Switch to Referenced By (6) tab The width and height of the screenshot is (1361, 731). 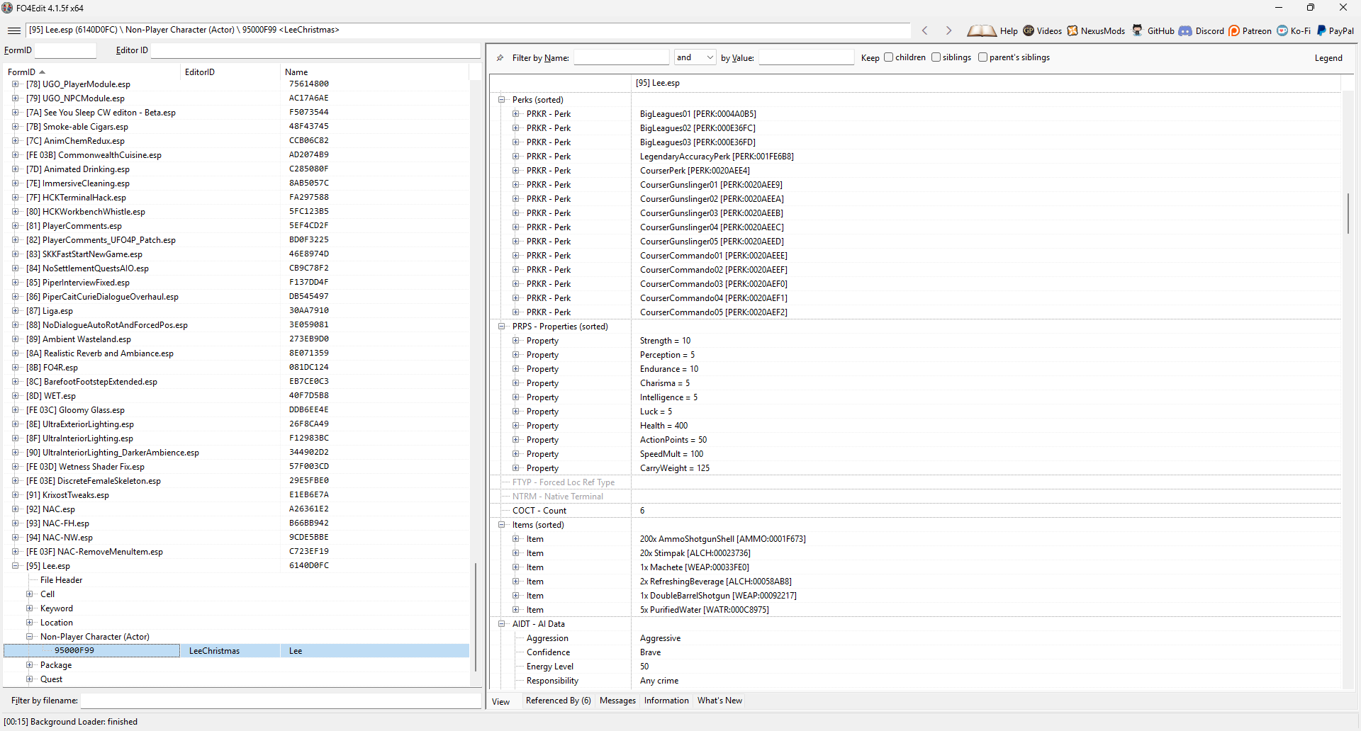point(558,701)
